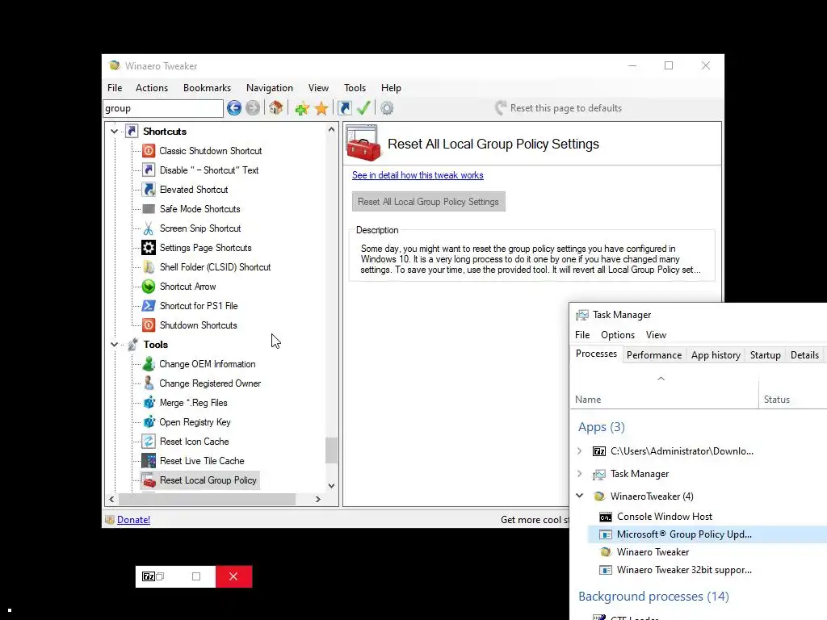This screenshot has height=620, width=827.
Task: Click the Screen Snip Shortcut scissors icon
Action: click(x=149, y=228)
